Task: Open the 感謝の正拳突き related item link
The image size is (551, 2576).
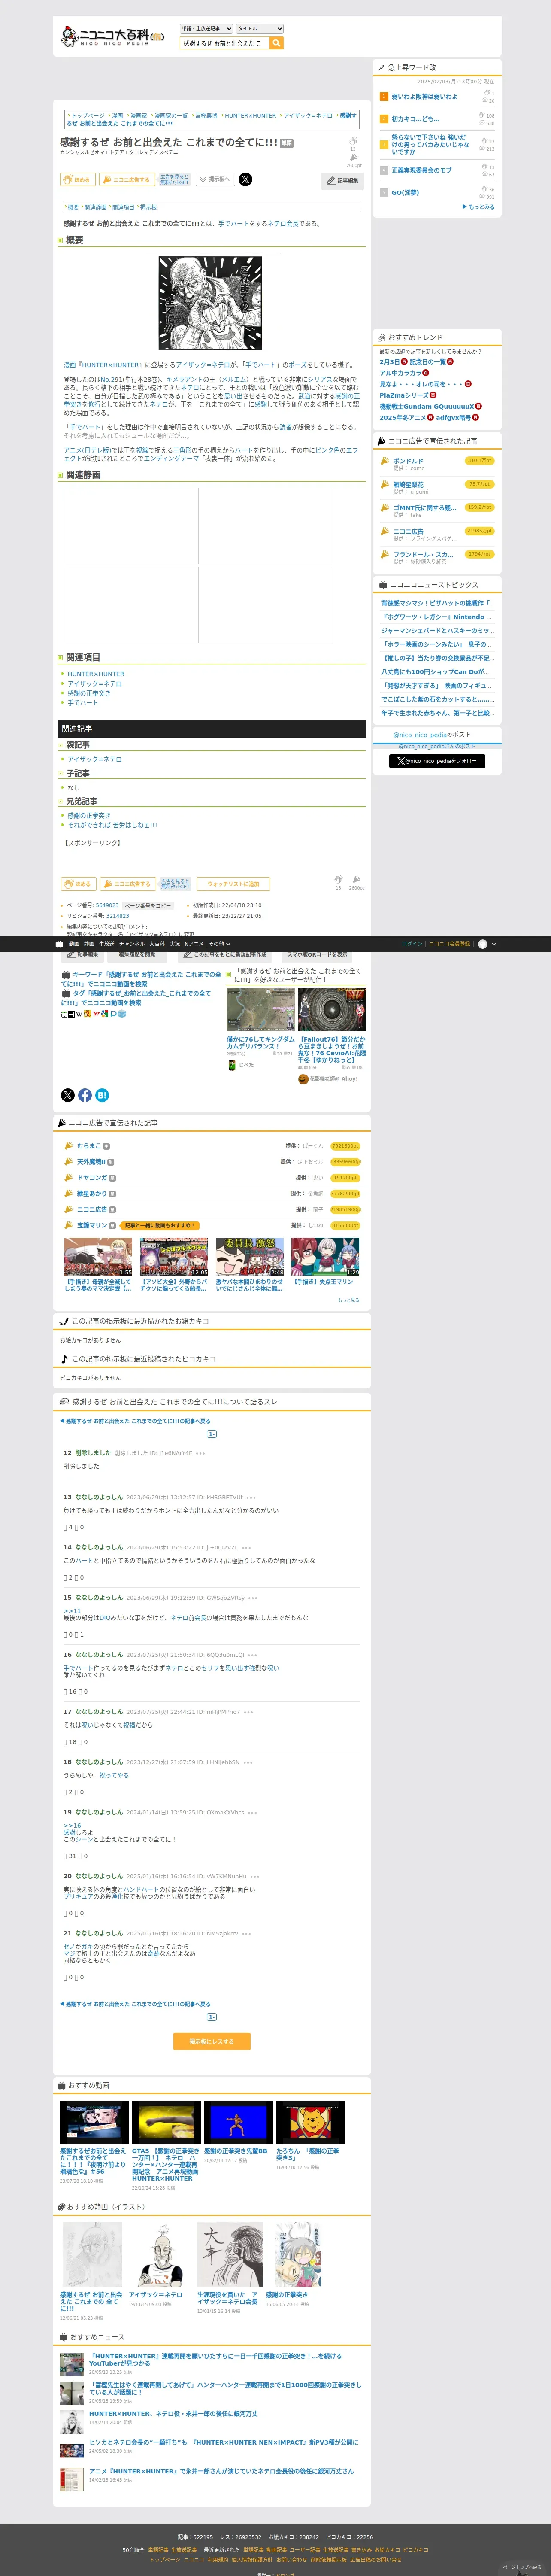Action: [x=89, y=693]
